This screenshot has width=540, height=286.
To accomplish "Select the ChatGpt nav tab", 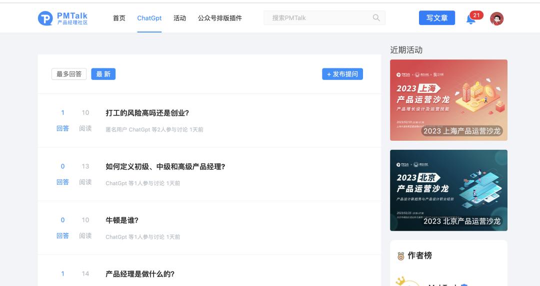I will point(149,18).
